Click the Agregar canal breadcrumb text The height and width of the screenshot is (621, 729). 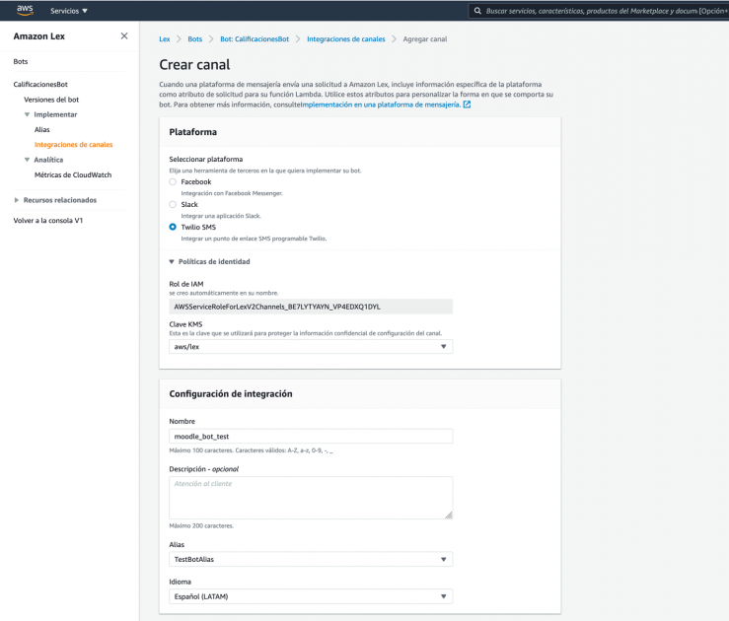point(425,39)
